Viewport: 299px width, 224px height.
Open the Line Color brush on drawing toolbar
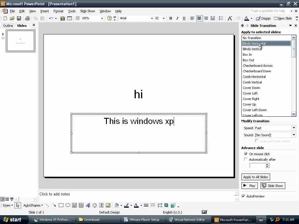(x=126, y=205)
